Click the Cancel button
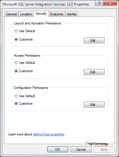Viewport: 119px width, 157px height. 81,150
